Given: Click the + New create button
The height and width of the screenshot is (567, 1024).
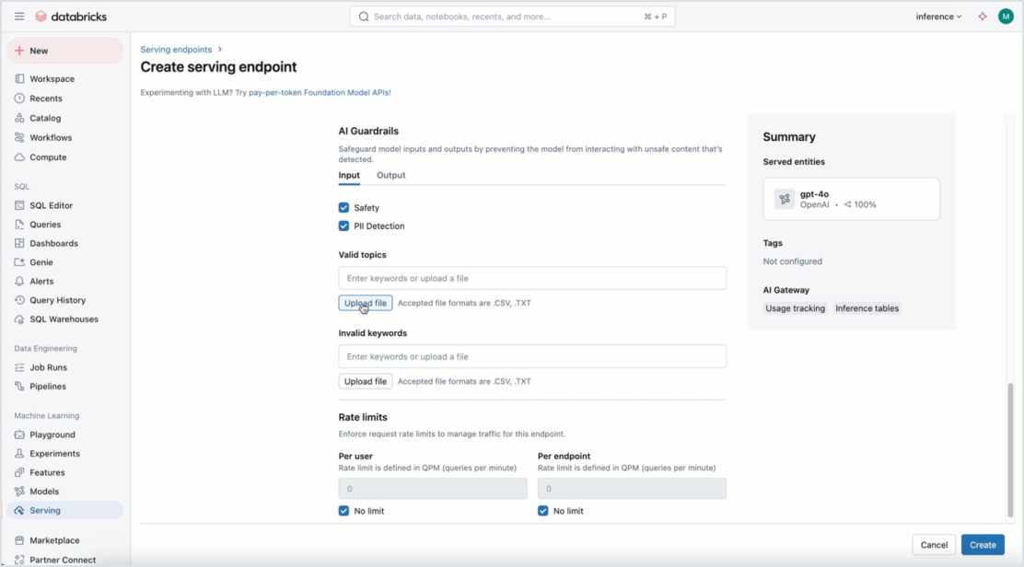Looking at the screenshot, I should (x=64, y=51).
